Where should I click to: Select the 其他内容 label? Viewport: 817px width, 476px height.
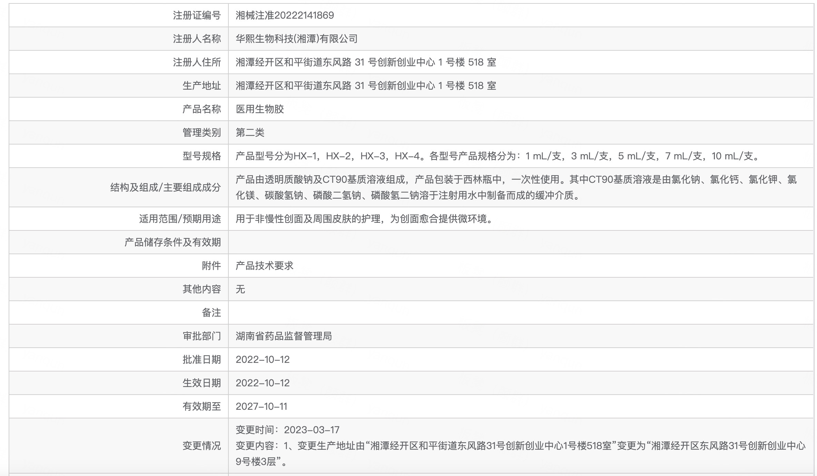[x=201, y=289]
